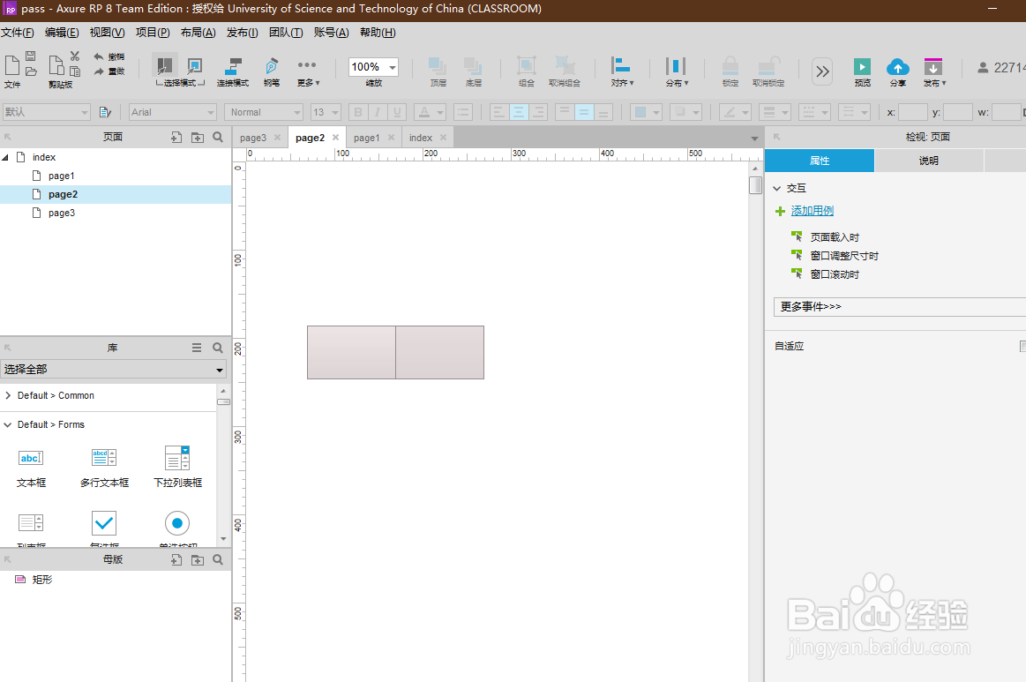This screenshot has height=682, width=1026.
Task: Share the project with the 分享 cloud icon
Action: coord(898,72)
